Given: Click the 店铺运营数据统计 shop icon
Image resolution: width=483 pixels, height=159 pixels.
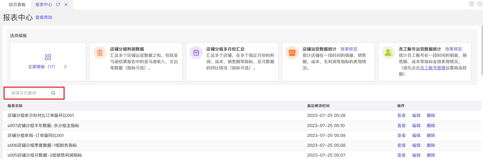Looking at the screenshot, I should tap(292, 53).
